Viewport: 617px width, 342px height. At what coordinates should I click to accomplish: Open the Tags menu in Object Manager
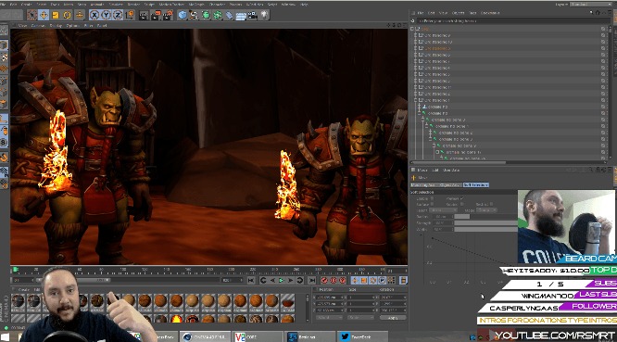click(472, 13)
